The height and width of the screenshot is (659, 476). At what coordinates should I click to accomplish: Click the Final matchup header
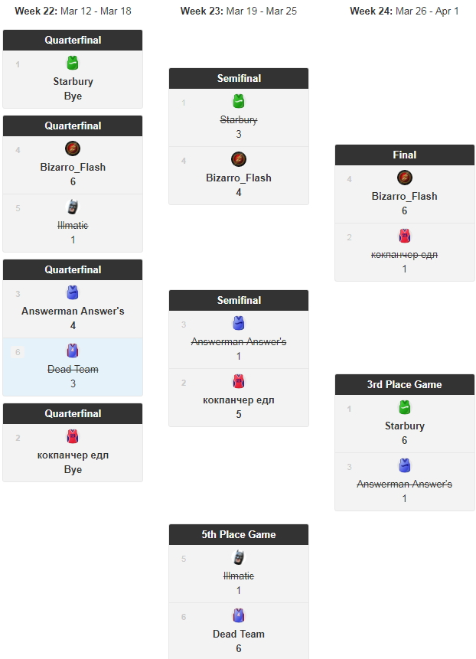(405, 155)
